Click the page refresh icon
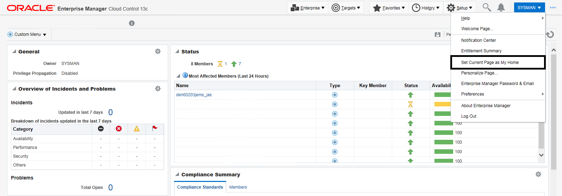This screenshot has height=196, width=562. click(550, 34)
